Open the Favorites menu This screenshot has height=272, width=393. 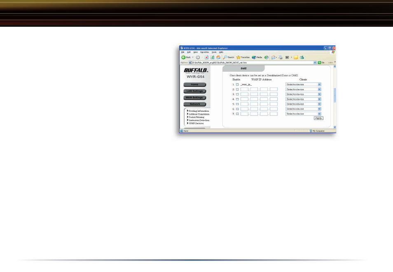(204, 52)
